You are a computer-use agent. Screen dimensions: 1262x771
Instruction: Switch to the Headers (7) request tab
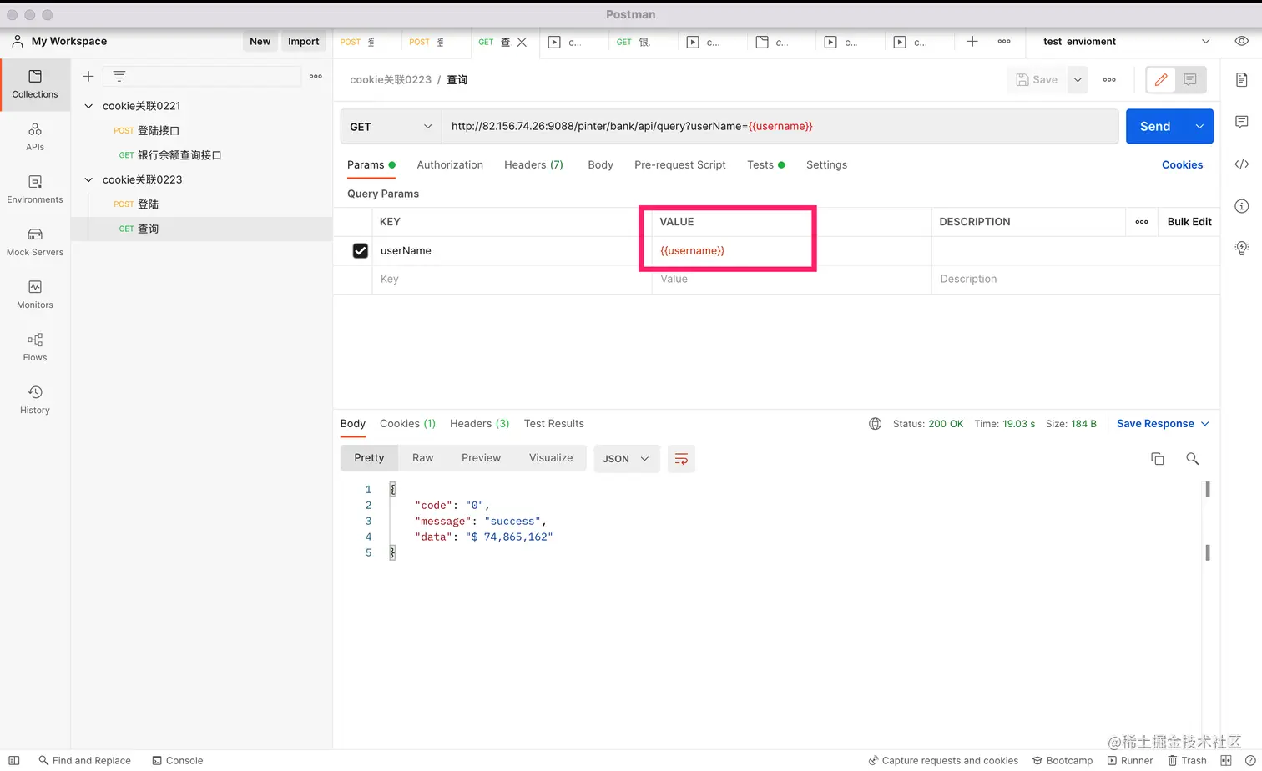533,165
